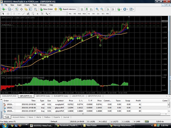This screenshot has width=171, height=128.
Task: Switch to the GBPCHFFXF,Daily chart tab
Action: (43, 96)
